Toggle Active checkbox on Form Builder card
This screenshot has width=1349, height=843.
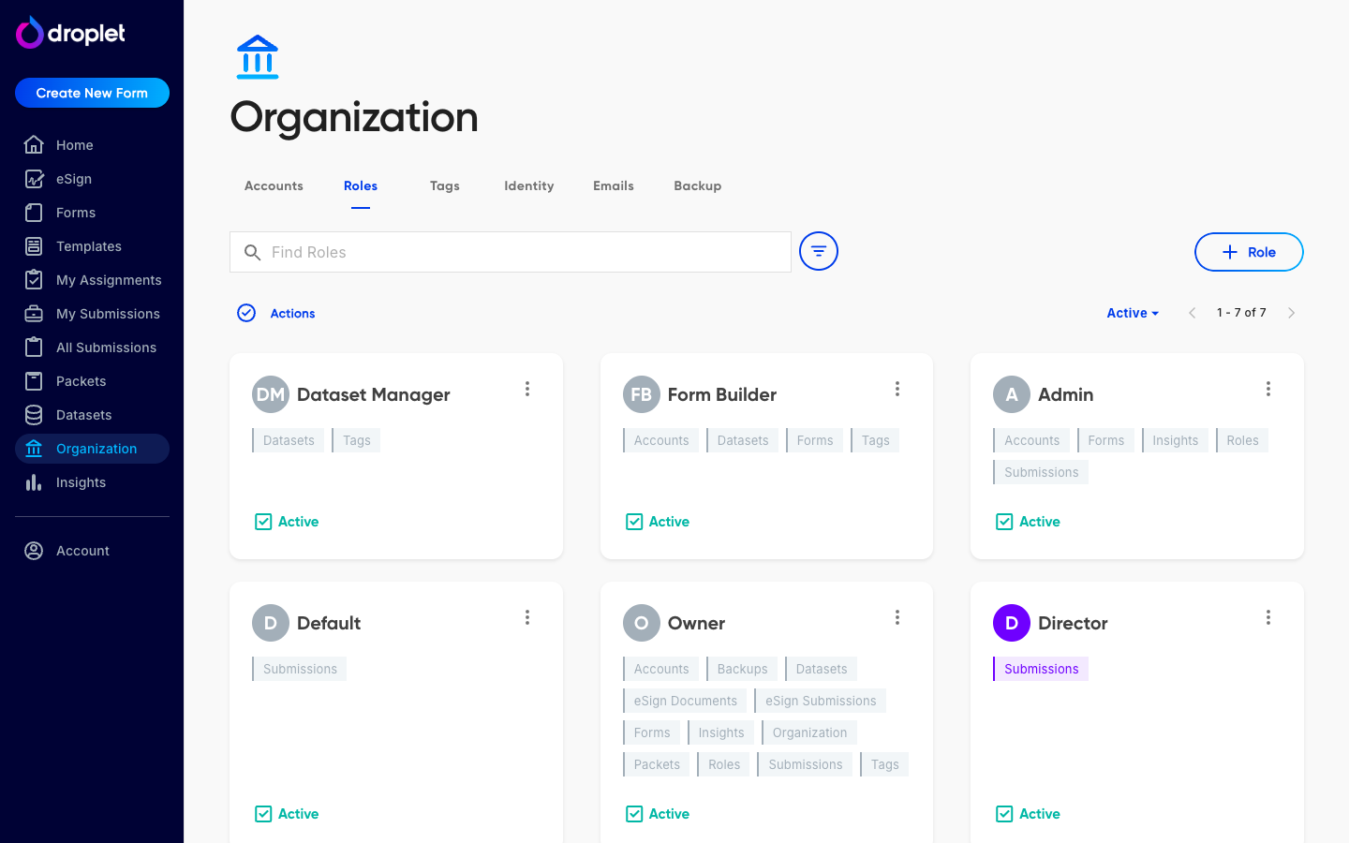coord(634,522)
